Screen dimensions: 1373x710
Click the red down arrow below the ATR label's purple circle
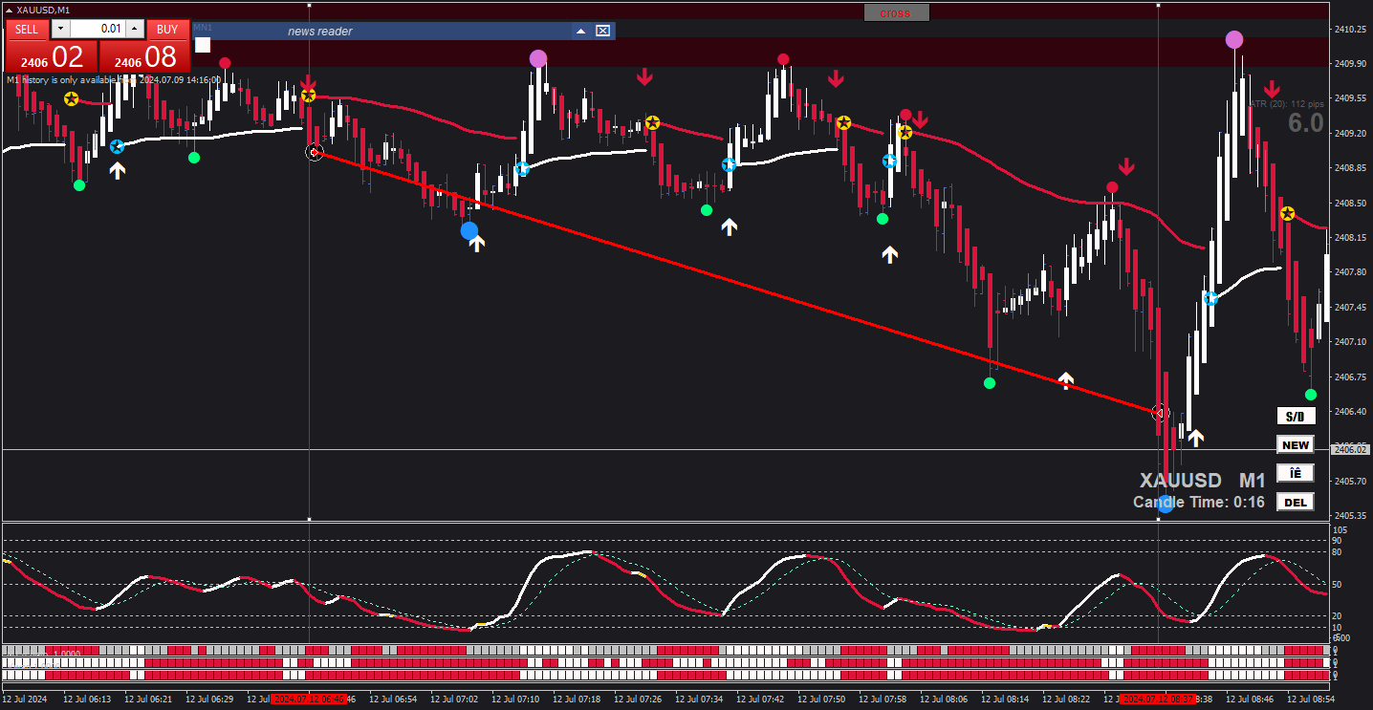(1272, 89)
